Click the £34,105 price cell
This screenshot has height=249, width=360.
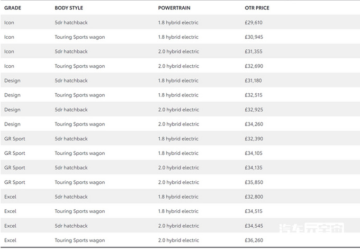tap(250, 153)
